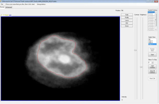Select All in Select View list

152,39
